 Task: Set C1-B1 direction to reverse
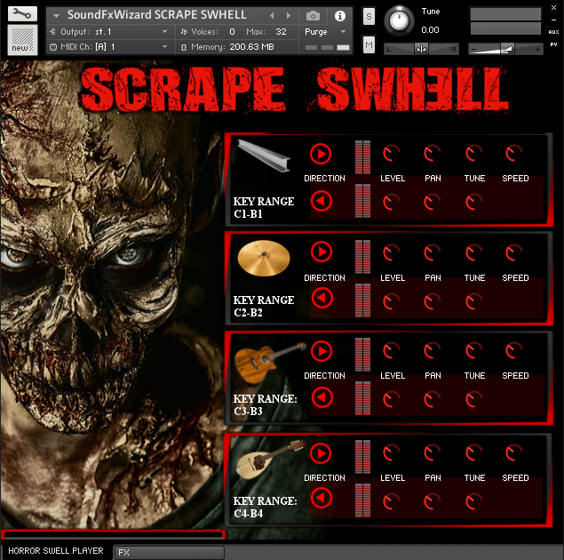point(322,201)
